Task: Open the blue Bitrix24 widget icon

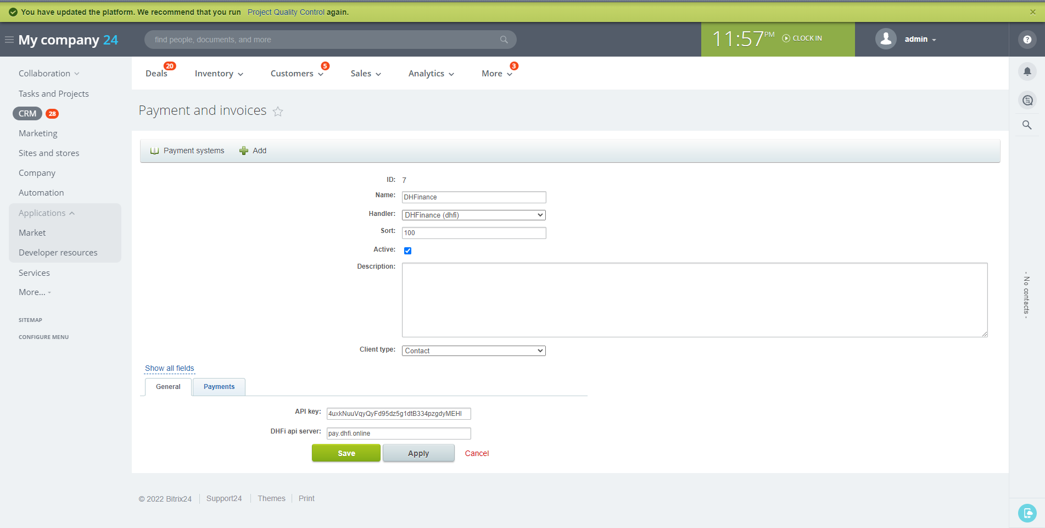Action: pos(1027,513)
